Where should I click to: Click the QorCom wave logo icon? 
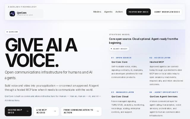pyautogui.click(x=12, y=14)
